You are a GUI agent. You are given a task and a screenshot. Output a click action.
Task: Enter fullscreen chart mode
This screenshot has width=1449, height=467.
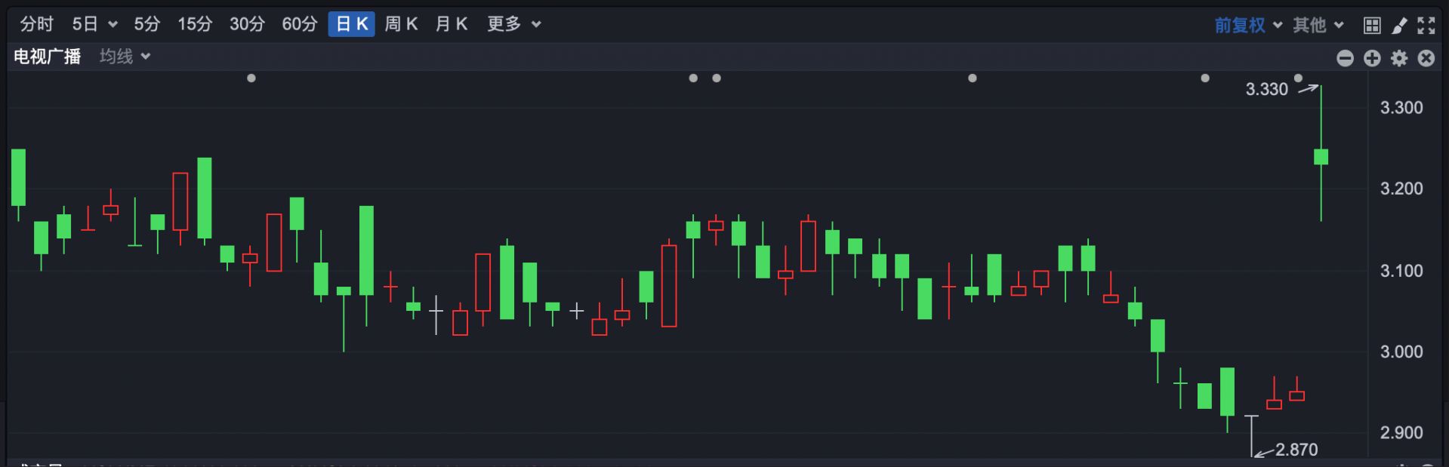click(1426, 26)
